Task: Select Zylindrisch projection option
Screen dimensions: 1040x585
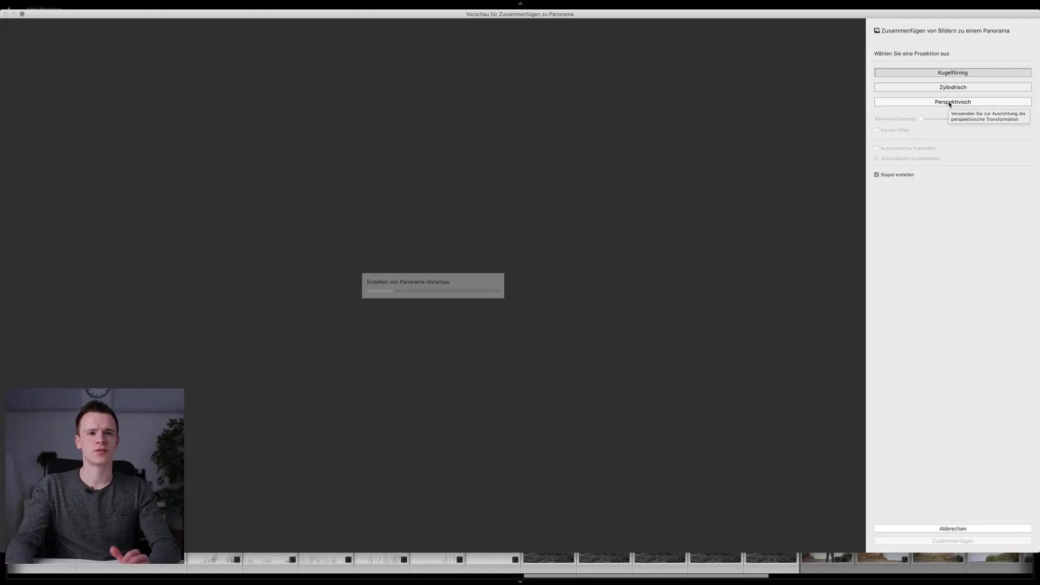Action: tap(953, 87)
